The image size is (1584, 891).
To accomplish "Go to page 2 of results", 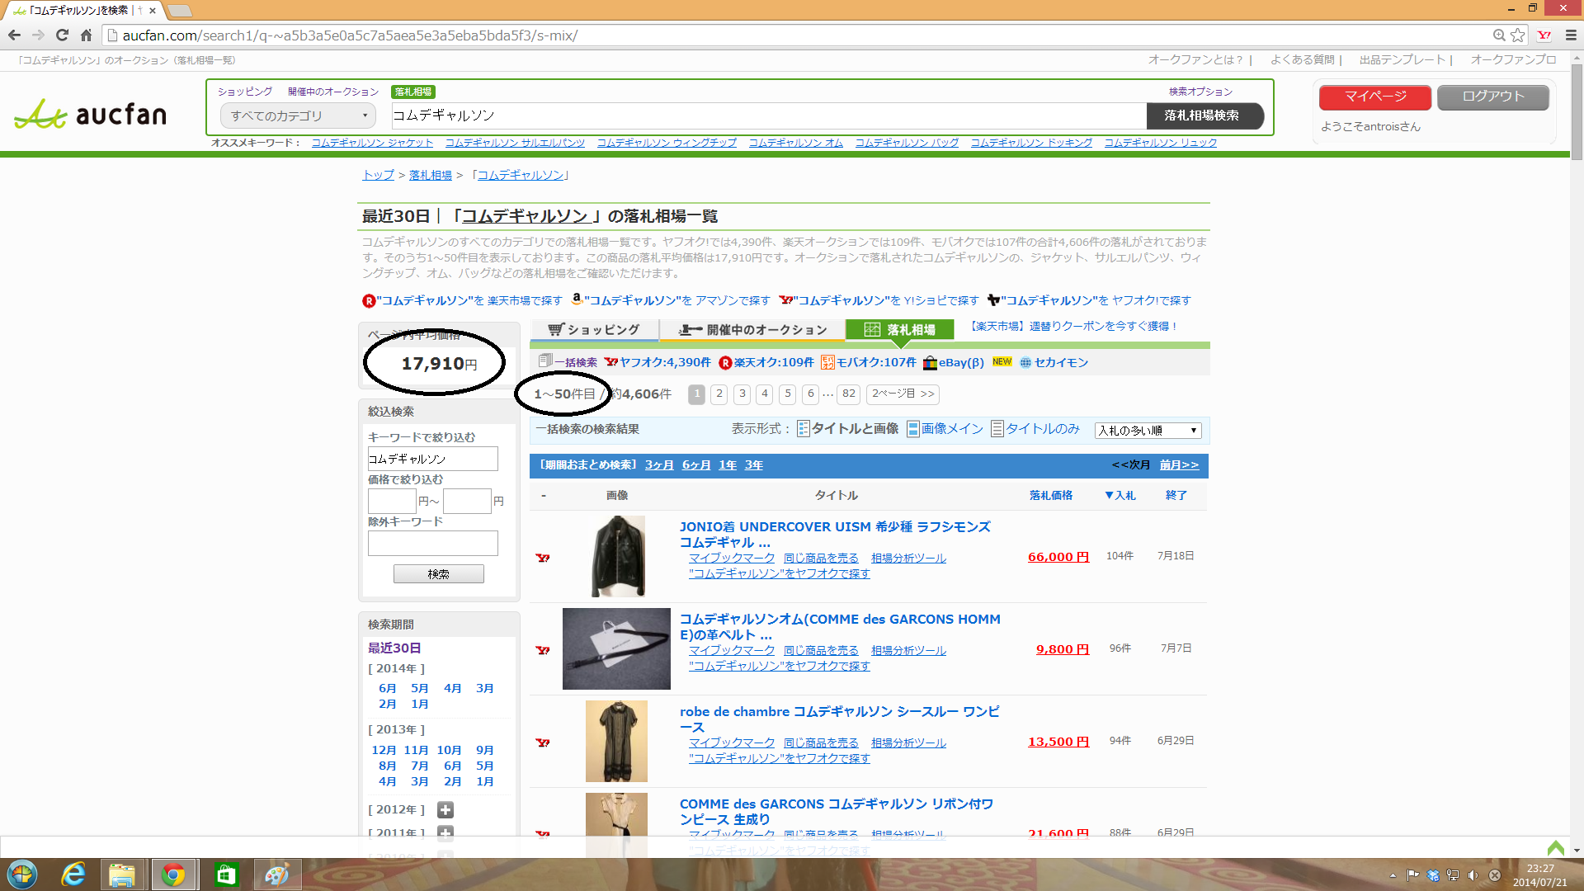I will tap(719, 394).
